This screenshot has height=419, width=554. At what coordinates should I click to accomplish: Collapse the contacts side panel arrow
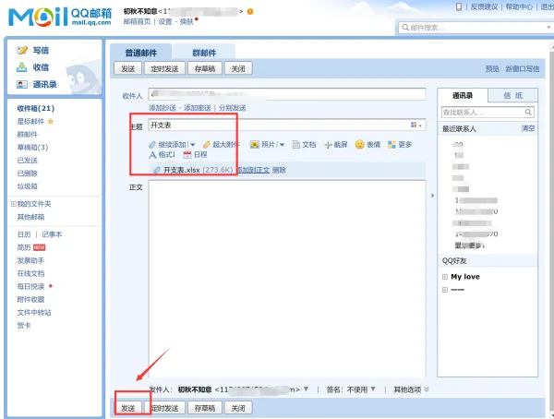pyautogui.click(x=432, y=196)
